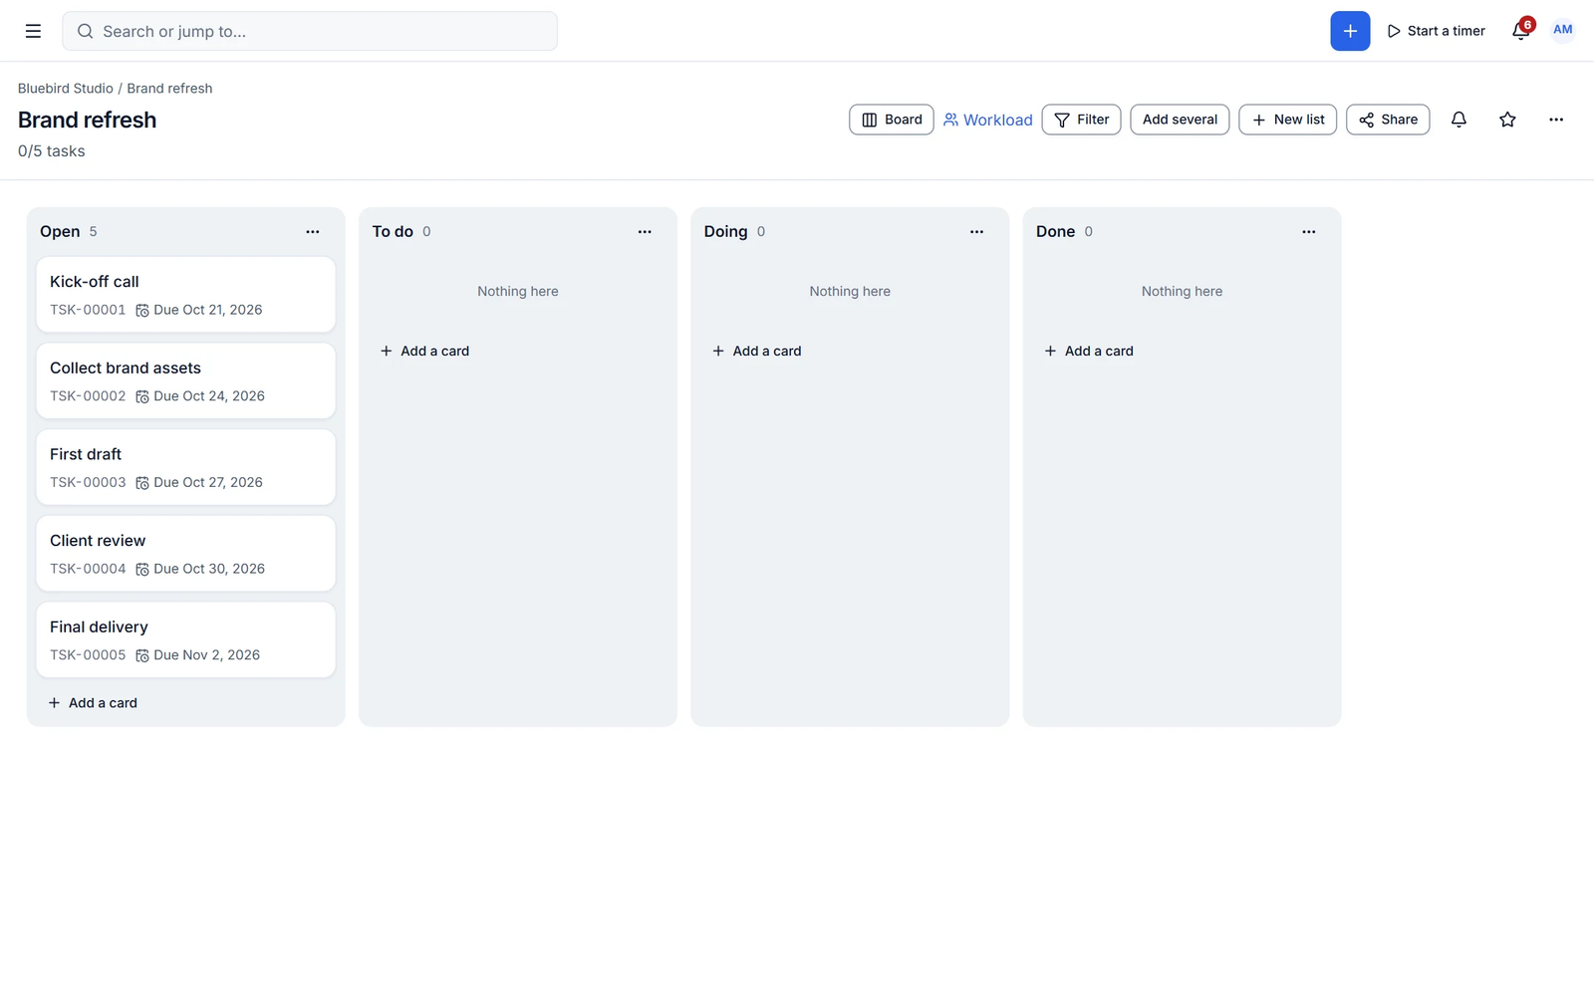
Task: Click the blue plus create button
Action: point(1350,31)
